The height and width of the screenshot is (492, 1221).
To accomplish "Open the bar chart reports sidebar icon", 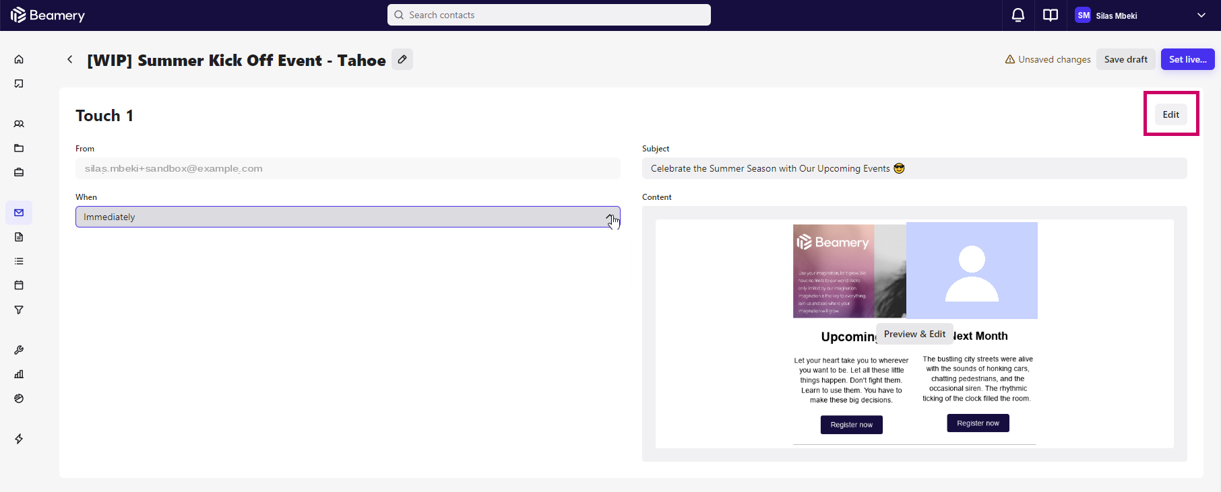I will (19, 374).
